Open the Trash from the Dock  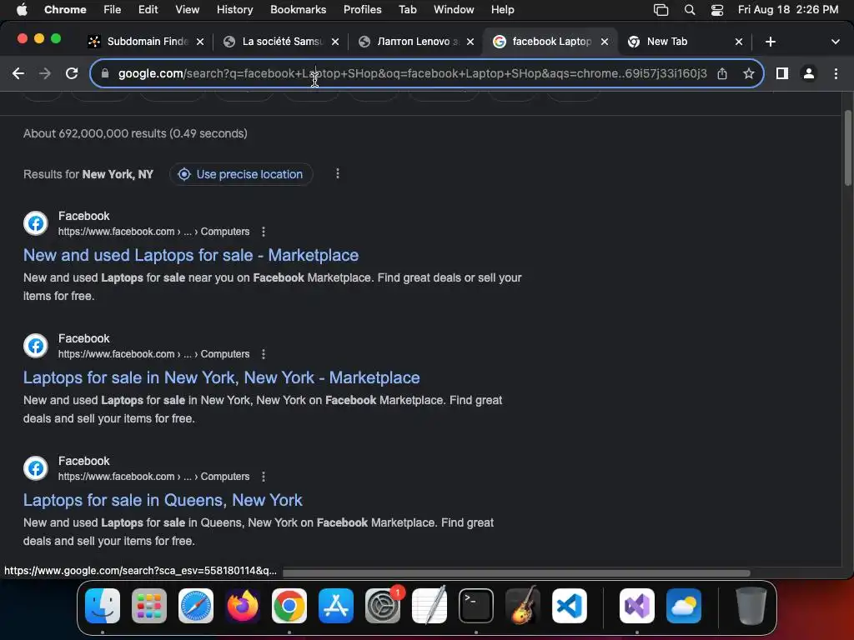point(751,606)
